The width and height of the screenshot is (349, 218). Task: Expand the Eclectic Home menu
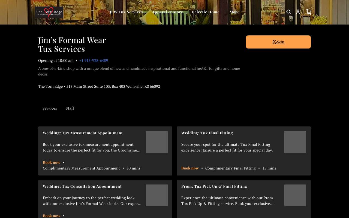[x=206, y=12]
